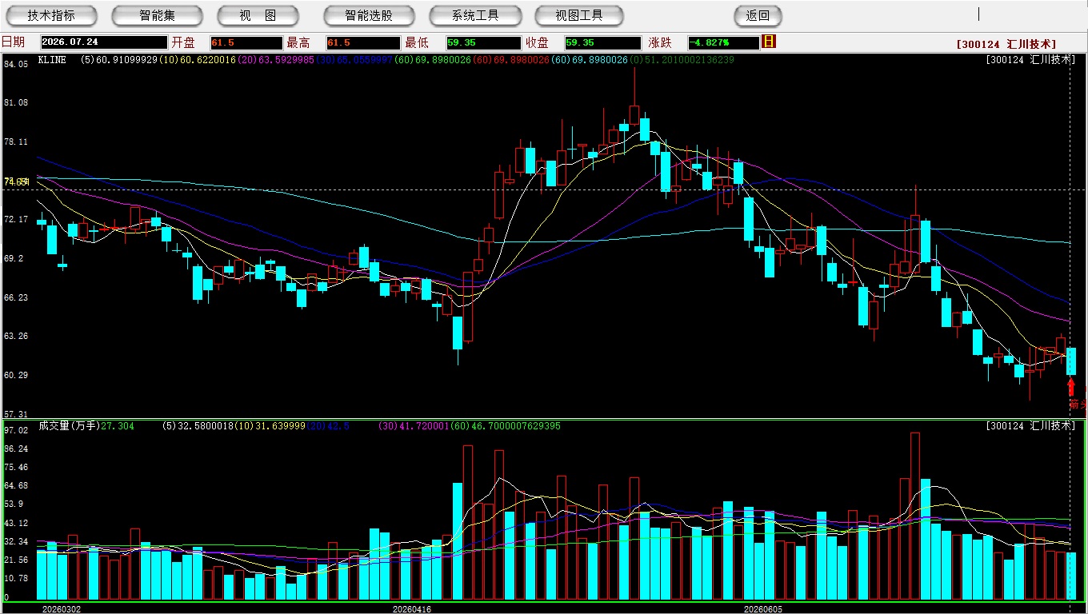Click the 20260605 date label

763,609
